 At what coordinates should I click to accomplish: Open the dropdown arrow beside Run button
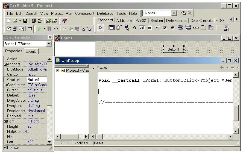pyautogui.click(x=45, y=29)
